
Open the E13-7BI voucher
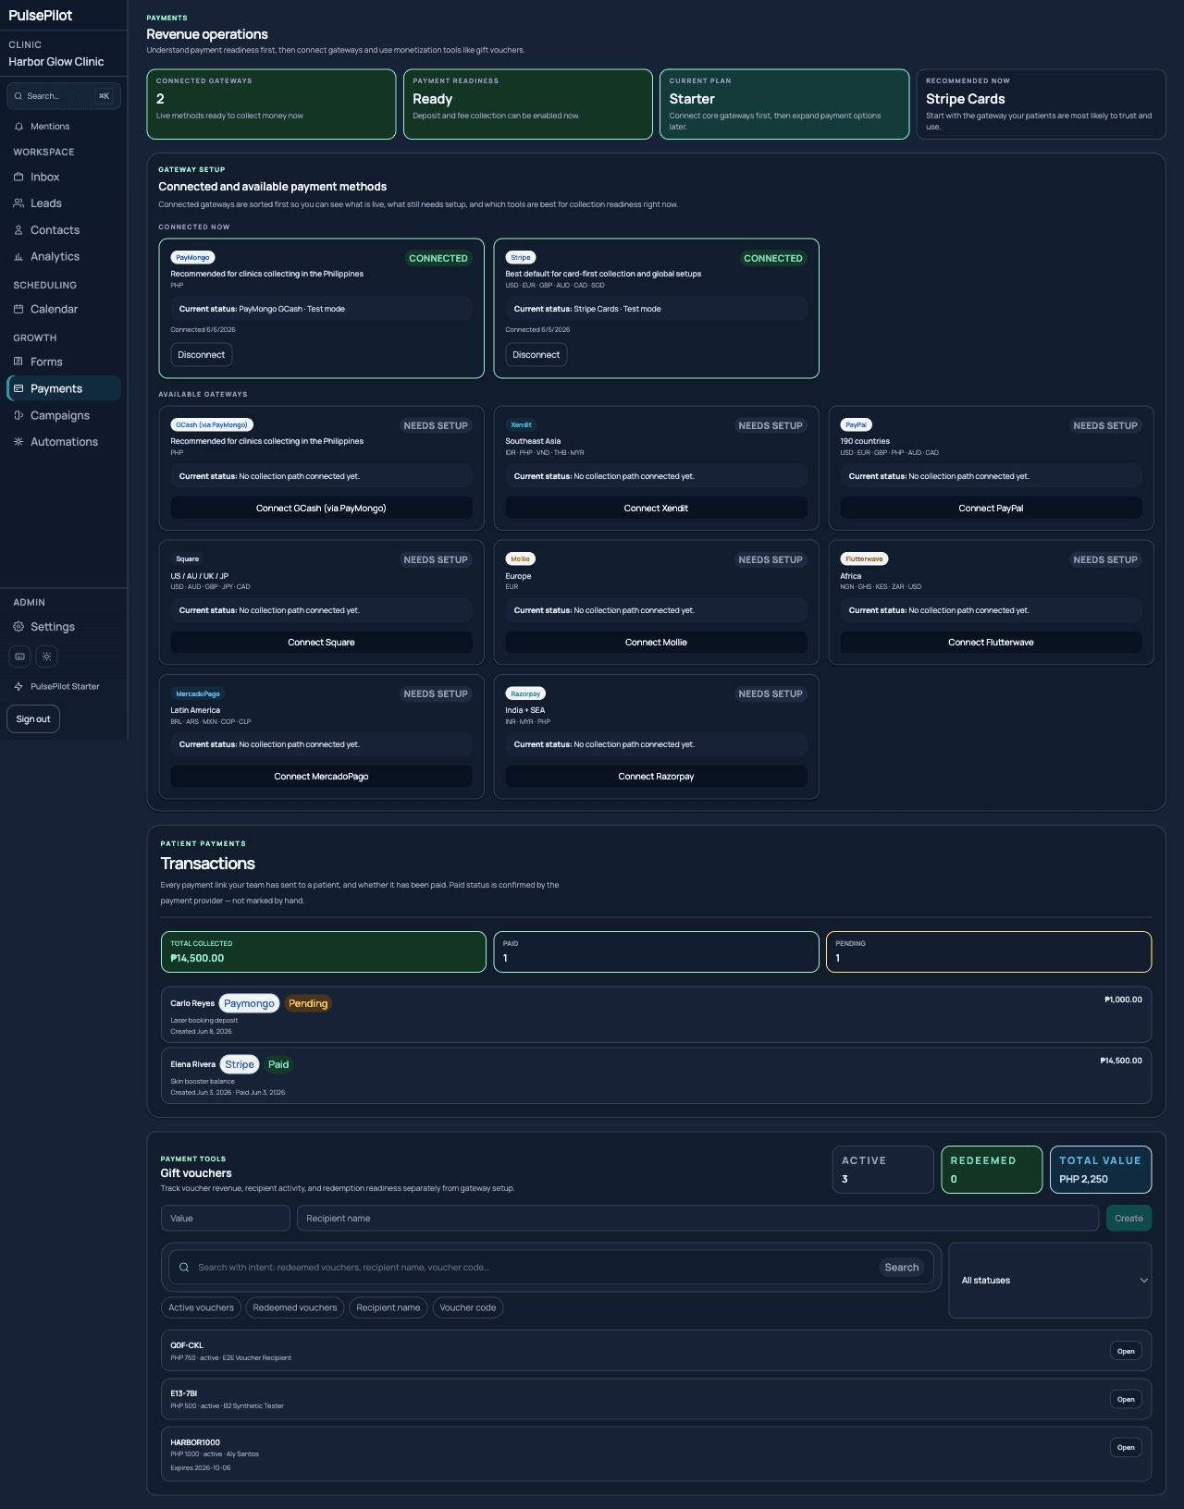(x=1126, y=1400)
